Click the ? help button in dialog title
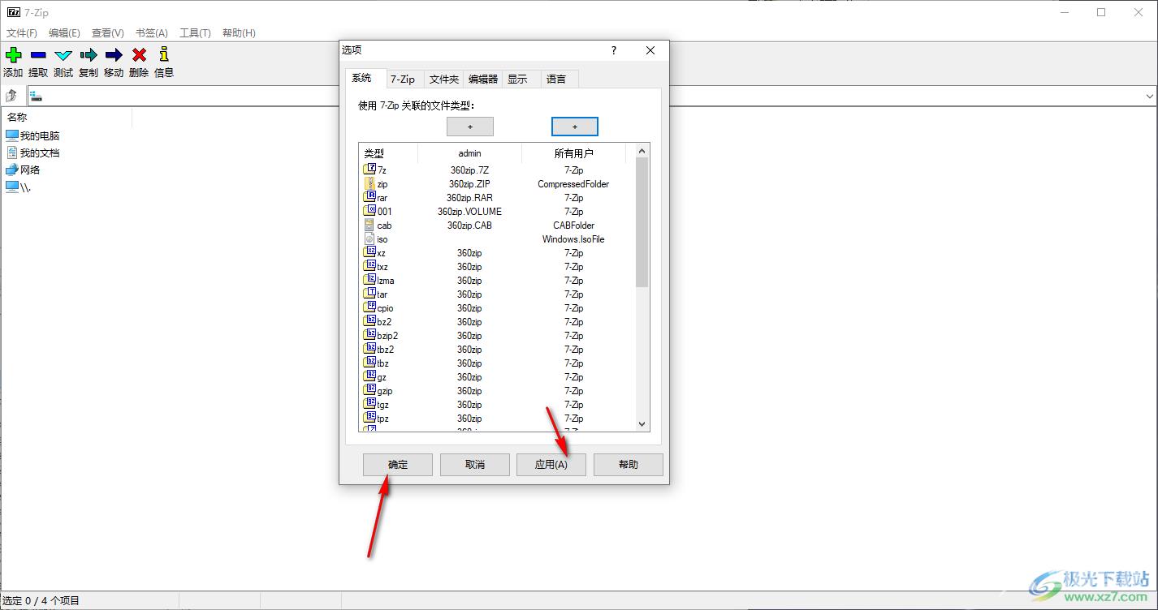 tap(614, 50)
